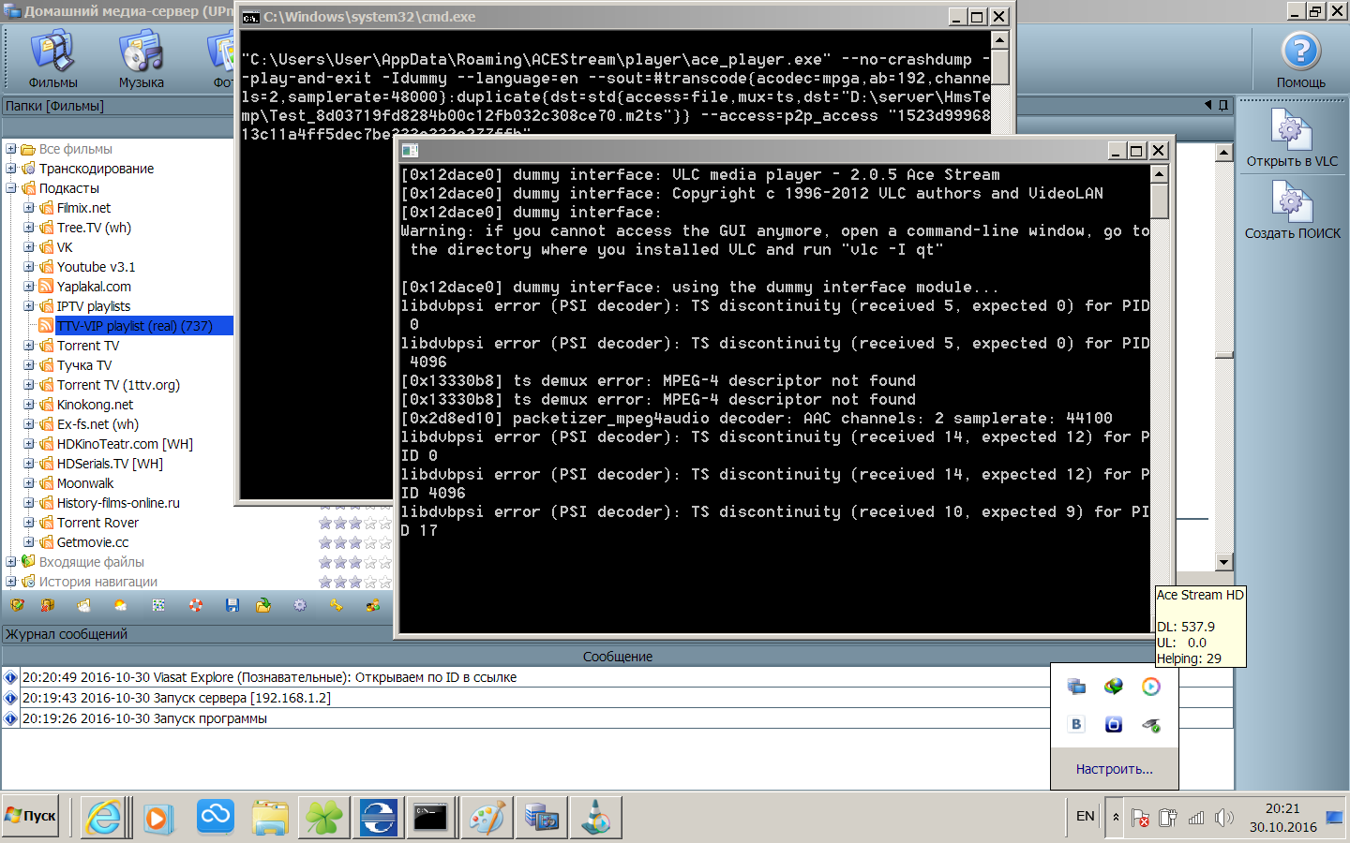Click the Настроить... link in tray popup
1350x843 pixels.
click(x=1114, y=769)
